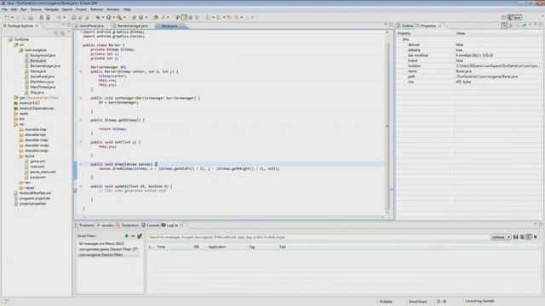Maximize the editor area icon
Screen dimensions: 545x306
tap(391, 25)
